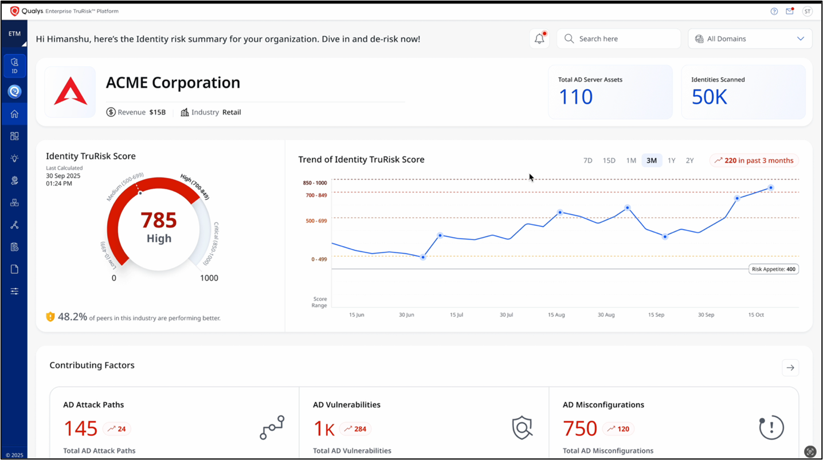Click the clipboard checklist icon in sidebar

click(14, 247)
